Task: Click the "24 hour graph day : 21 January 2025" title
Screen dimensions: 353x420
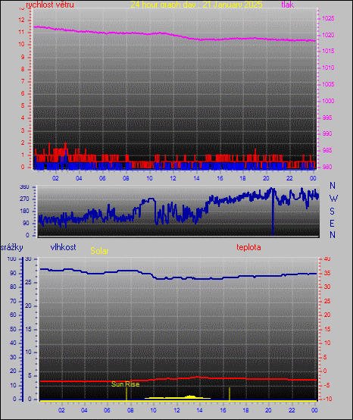Action: 196,5
